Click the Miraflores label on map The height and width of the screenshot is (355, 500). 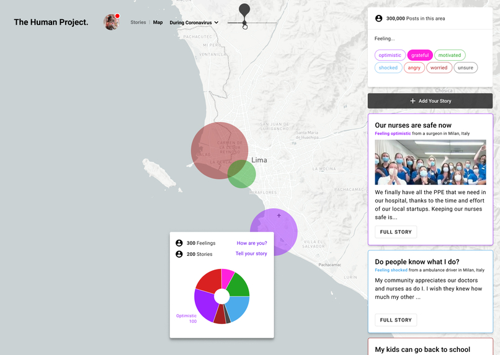coord(264,193)
